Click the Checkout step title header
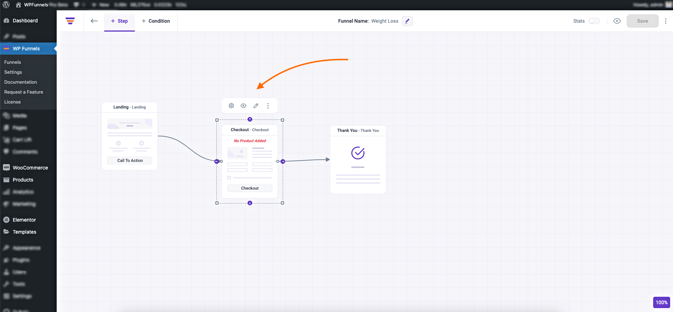Viewport: 673px width, 312px height. (x=250, y=130)
